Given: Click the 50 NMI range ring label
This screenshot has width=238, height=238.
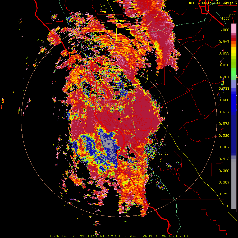Looking at the screenshot, I should click(x=119, y=70).
